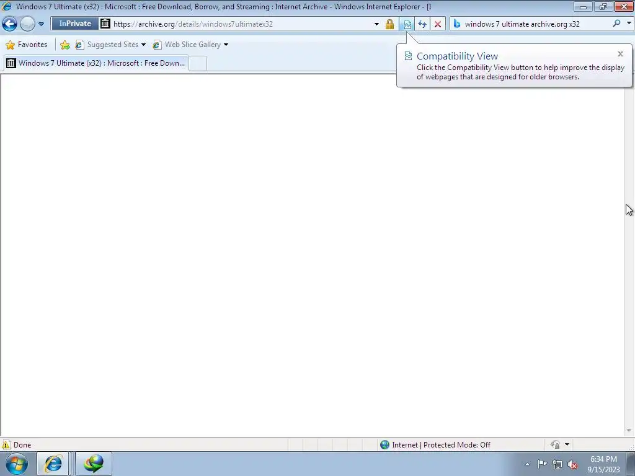
Task: View the security lock icon report
Action: (389, 24)
